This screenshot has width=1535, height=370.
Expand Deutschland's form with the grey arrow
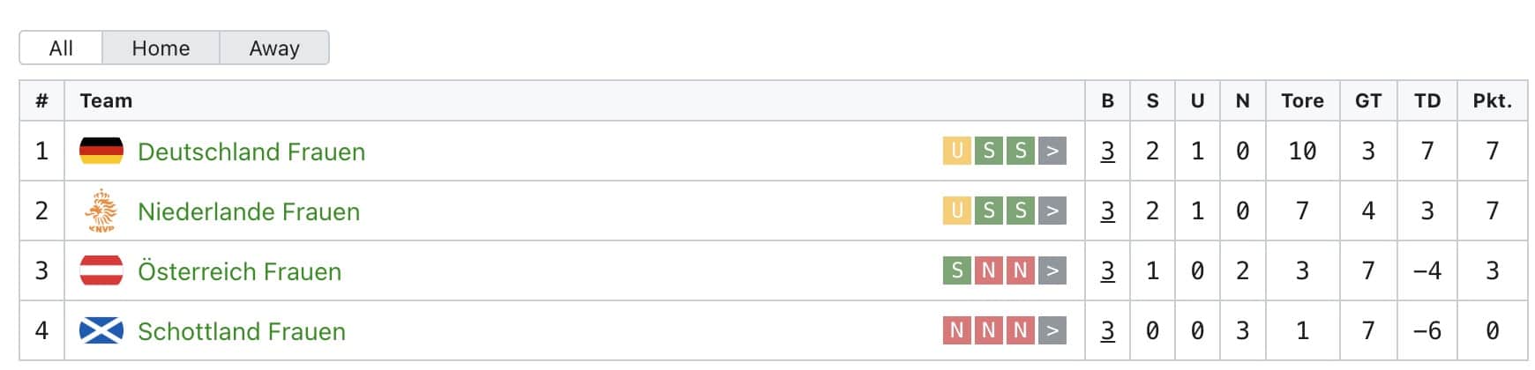point(1052,151)
